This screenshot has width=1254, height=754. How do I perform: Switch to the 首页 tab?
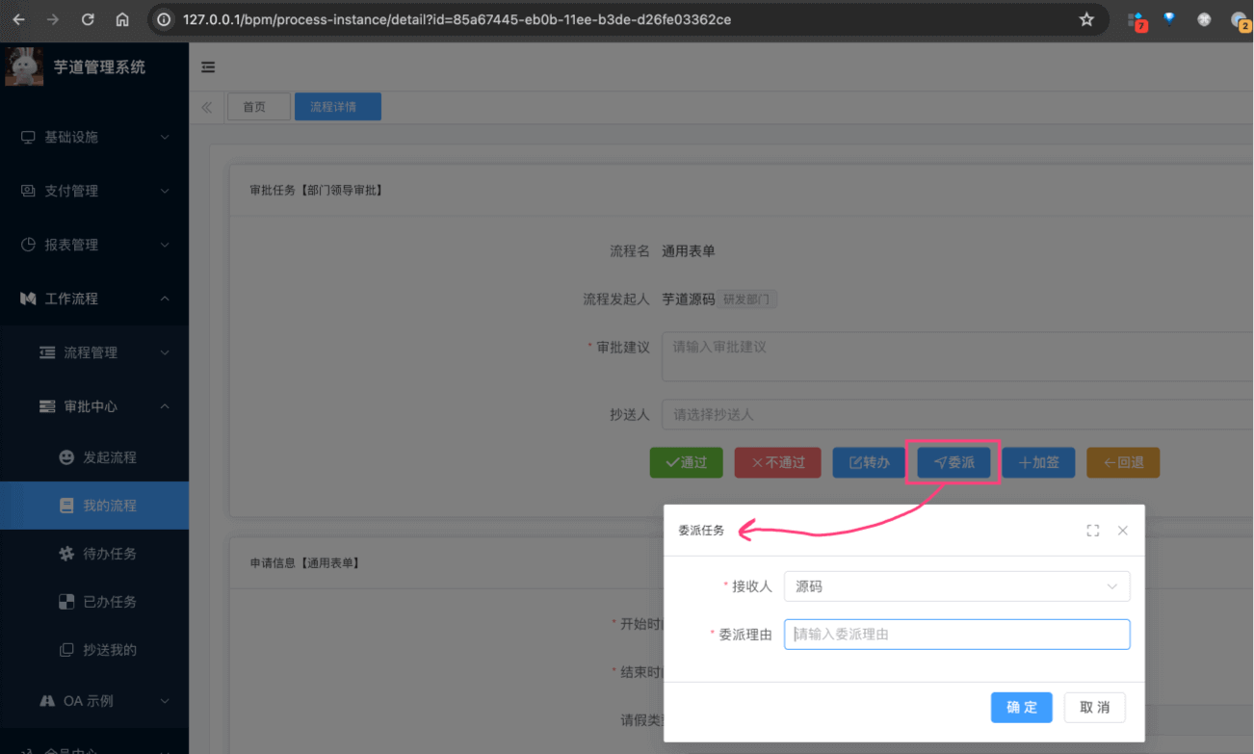click(x=255, y=107)
